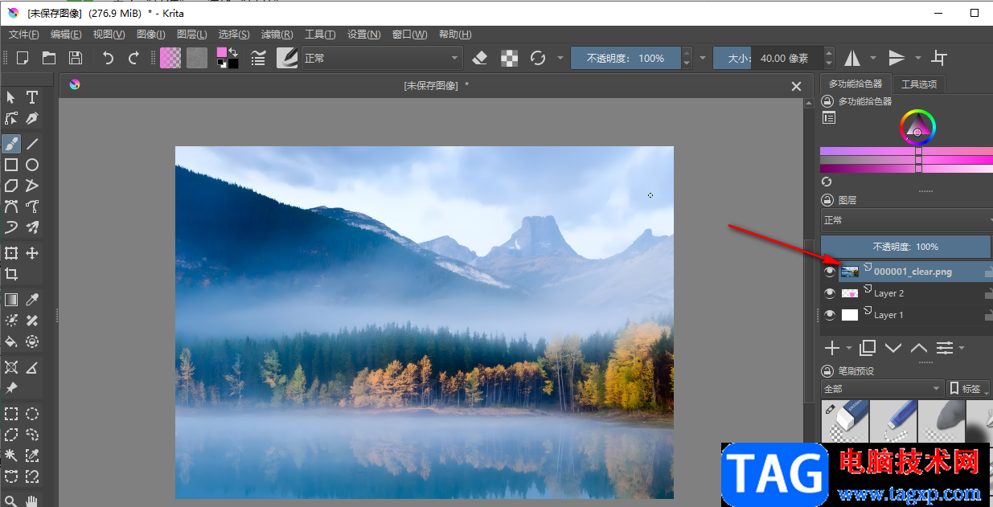Image resolution: width=993 pixels, height=507 pixels.
Task: Open the 图层(L) menu
Action: (191, 35)
